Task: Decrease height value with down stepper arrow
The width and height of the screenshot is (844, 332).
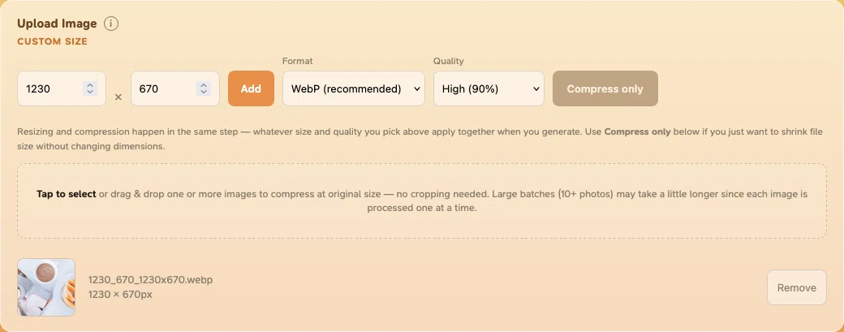Action: [x=204, y=92]
